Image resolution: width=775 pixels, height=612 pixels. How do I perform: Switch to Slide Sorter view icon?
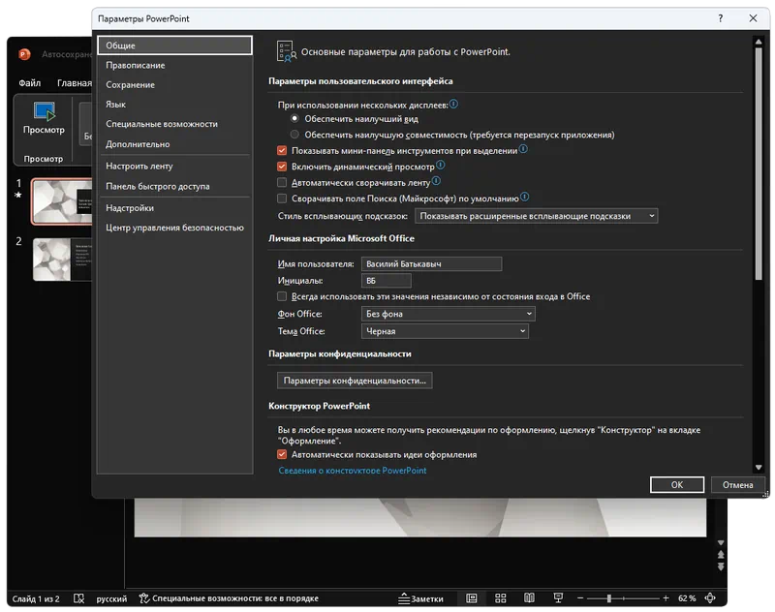(501, 598)
